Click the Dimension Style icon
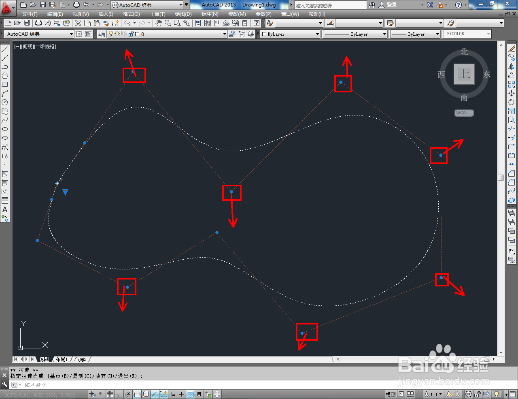The width and height of the screenshot is (518, 399). click(330, 23)
